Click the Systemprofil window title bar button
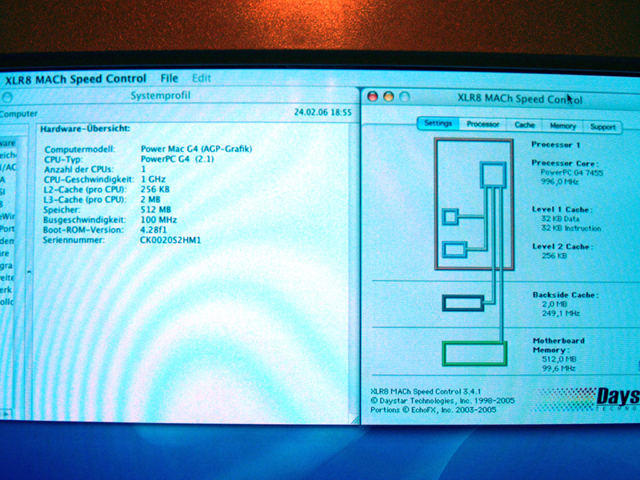Screen dimensions: 640x480 [7, 97]
